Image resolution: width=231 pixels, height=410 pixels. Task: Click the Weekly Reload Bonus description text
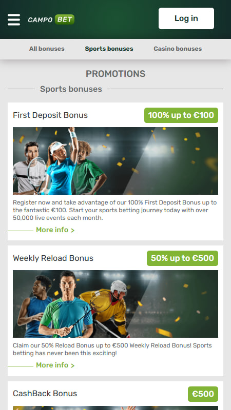(112, 350)
